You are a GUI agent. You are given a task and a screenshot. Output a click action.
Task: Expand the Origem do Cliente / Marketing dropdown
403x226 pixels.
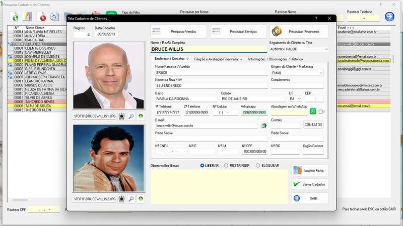coord(321,73)
